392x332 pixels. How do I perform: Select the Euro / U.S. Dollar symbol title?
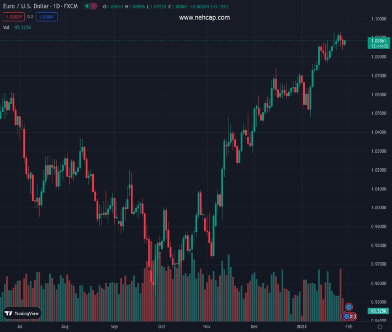tap(40, 6)
